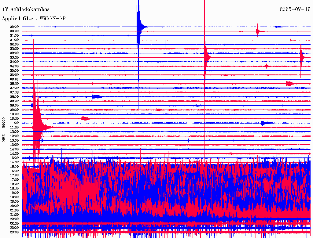
Task: Select the 09:00 time row label
Action: coord(14,106)
